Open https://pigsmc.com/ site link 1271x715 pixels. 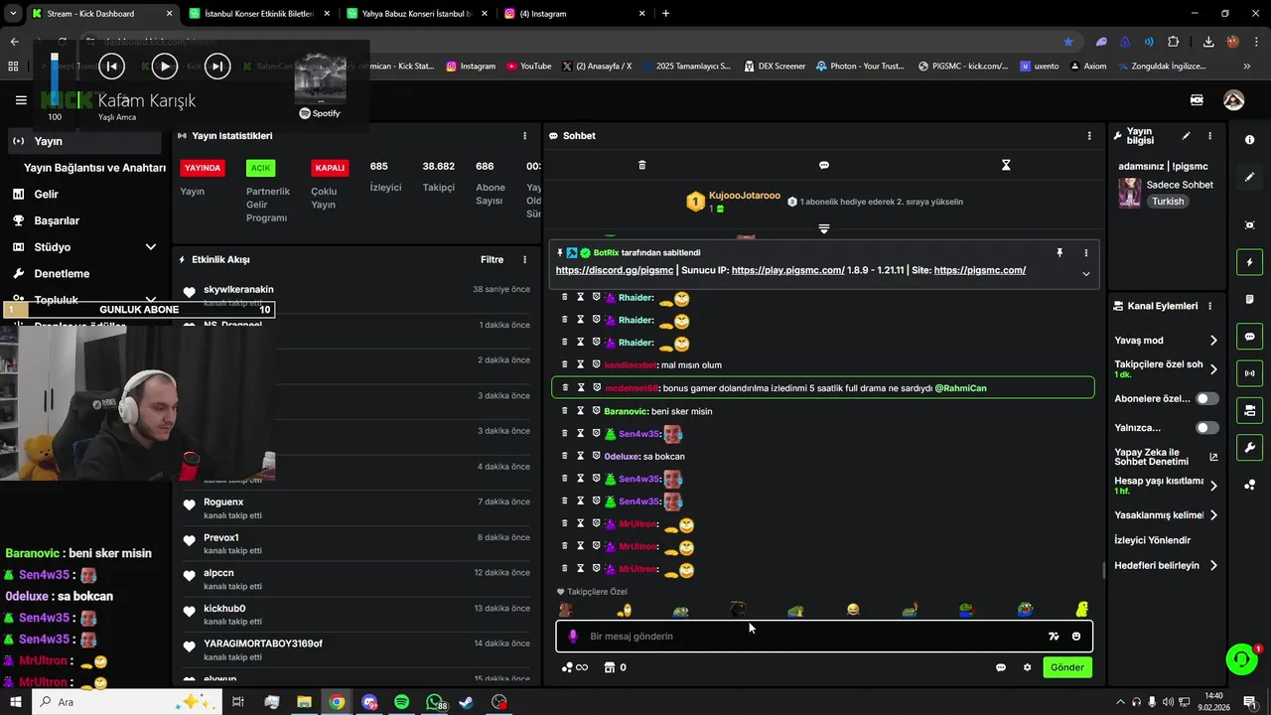tap(979, 270)
